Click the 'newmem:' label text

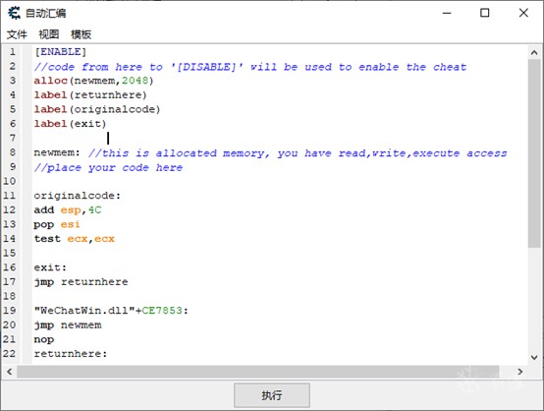pyautogui.click(x=57, y=152)
